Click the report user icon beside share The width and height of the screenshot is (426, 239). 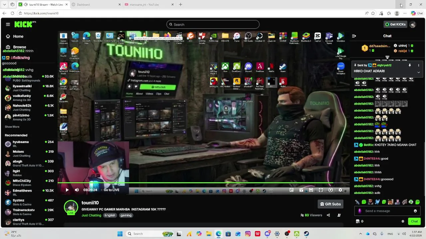pos(339,215)
